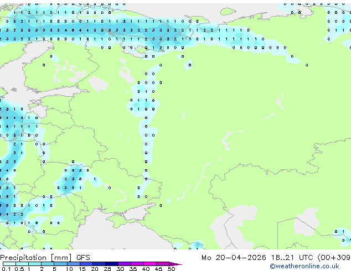Select the (00+309 forecast offset text
Screen dimensions: 351x271
click(x=334, y=258)
